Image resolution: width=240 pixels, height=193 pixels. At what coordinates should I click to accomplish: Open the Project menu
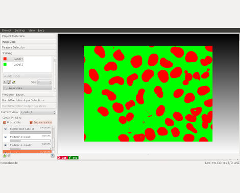(x=7, y=31)
